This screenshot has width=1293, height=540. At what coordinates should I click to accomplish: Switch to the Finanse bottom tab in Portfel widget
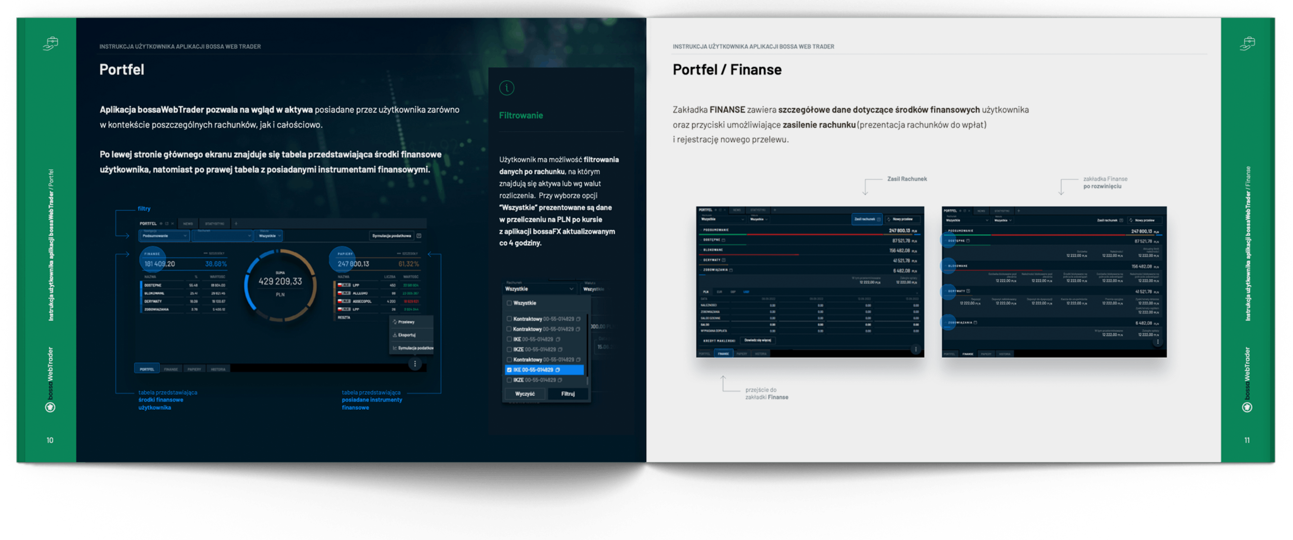point(171,369)
